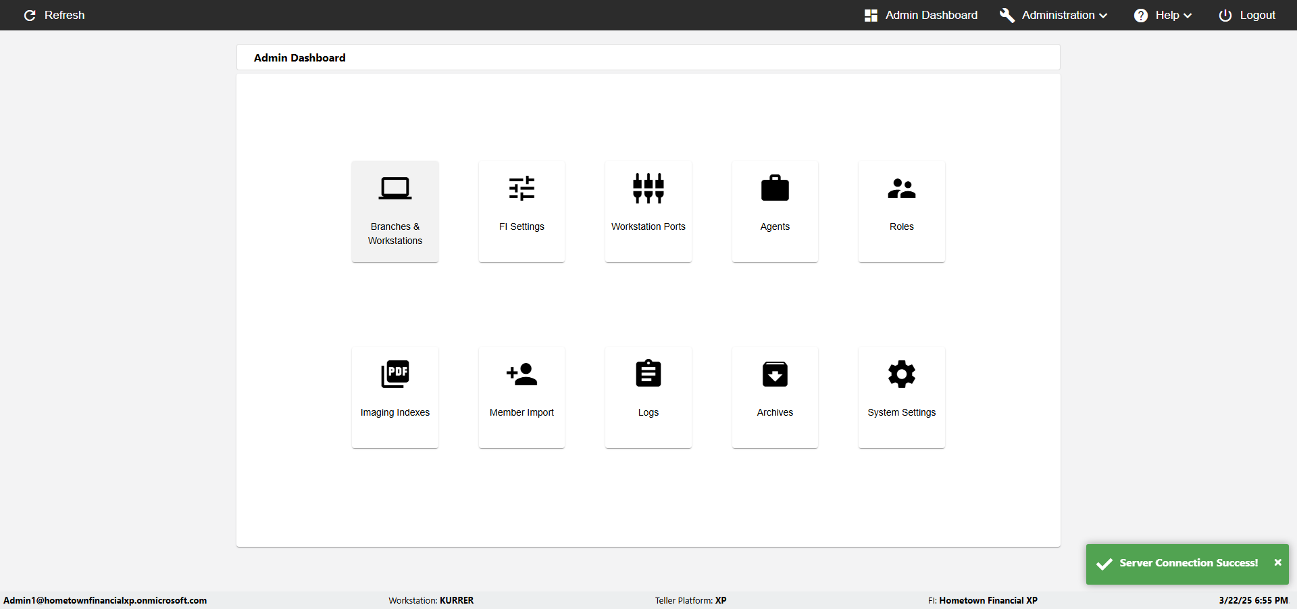Click the Workstation Ports label
Image resolution: width=1297 pixels, height=609 pixels.
point(648,226)
